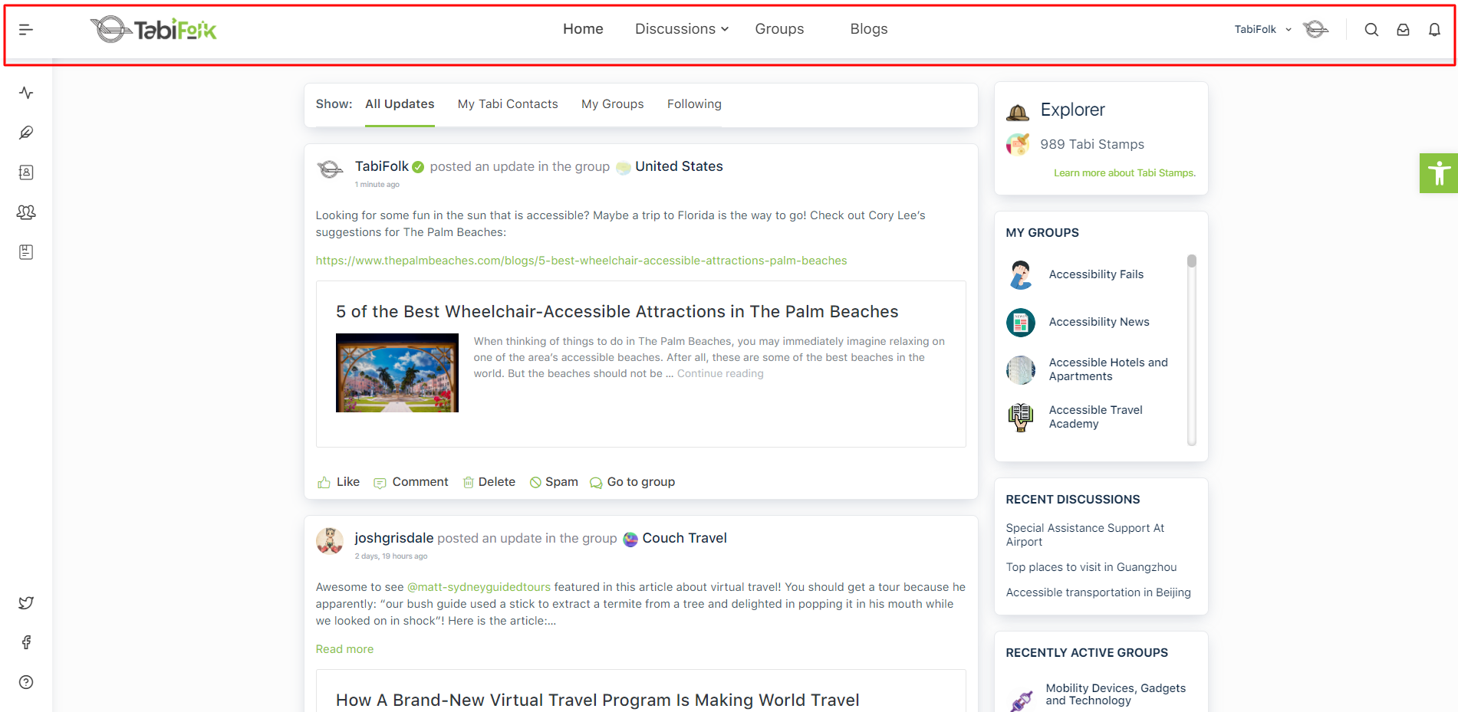
Task: Click the Mobility Devices group avatar
Action: point(1021,699)
